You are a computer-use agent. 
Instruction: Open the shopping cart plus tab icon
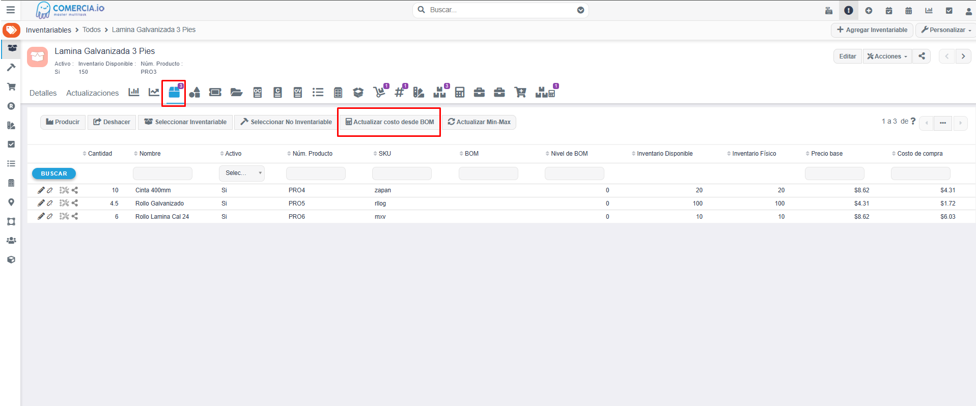pos(520,92)
